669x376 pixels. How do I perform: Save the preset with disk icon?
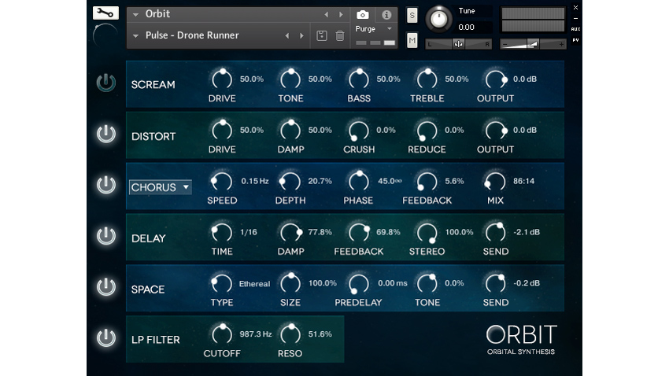[x=322, y=36]
